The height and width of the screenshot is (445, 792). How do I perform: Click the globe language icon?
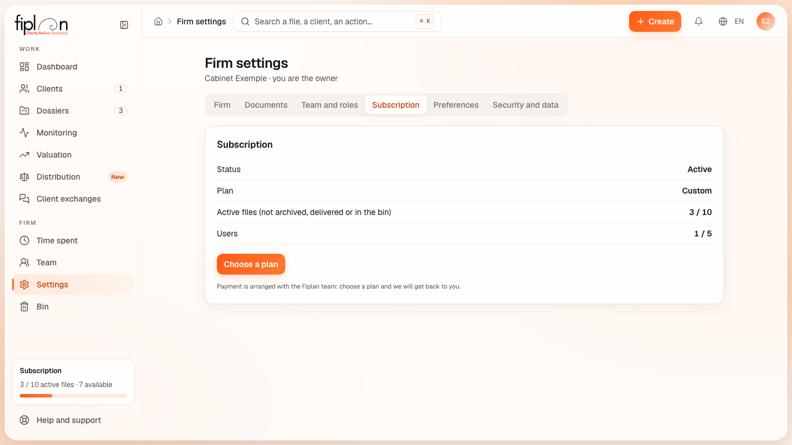(x=723, y=21)
